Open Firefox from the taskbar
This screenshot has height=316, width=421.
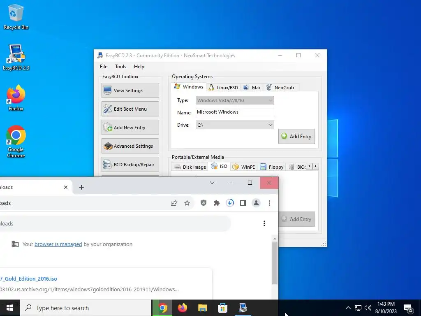(183, 308)
